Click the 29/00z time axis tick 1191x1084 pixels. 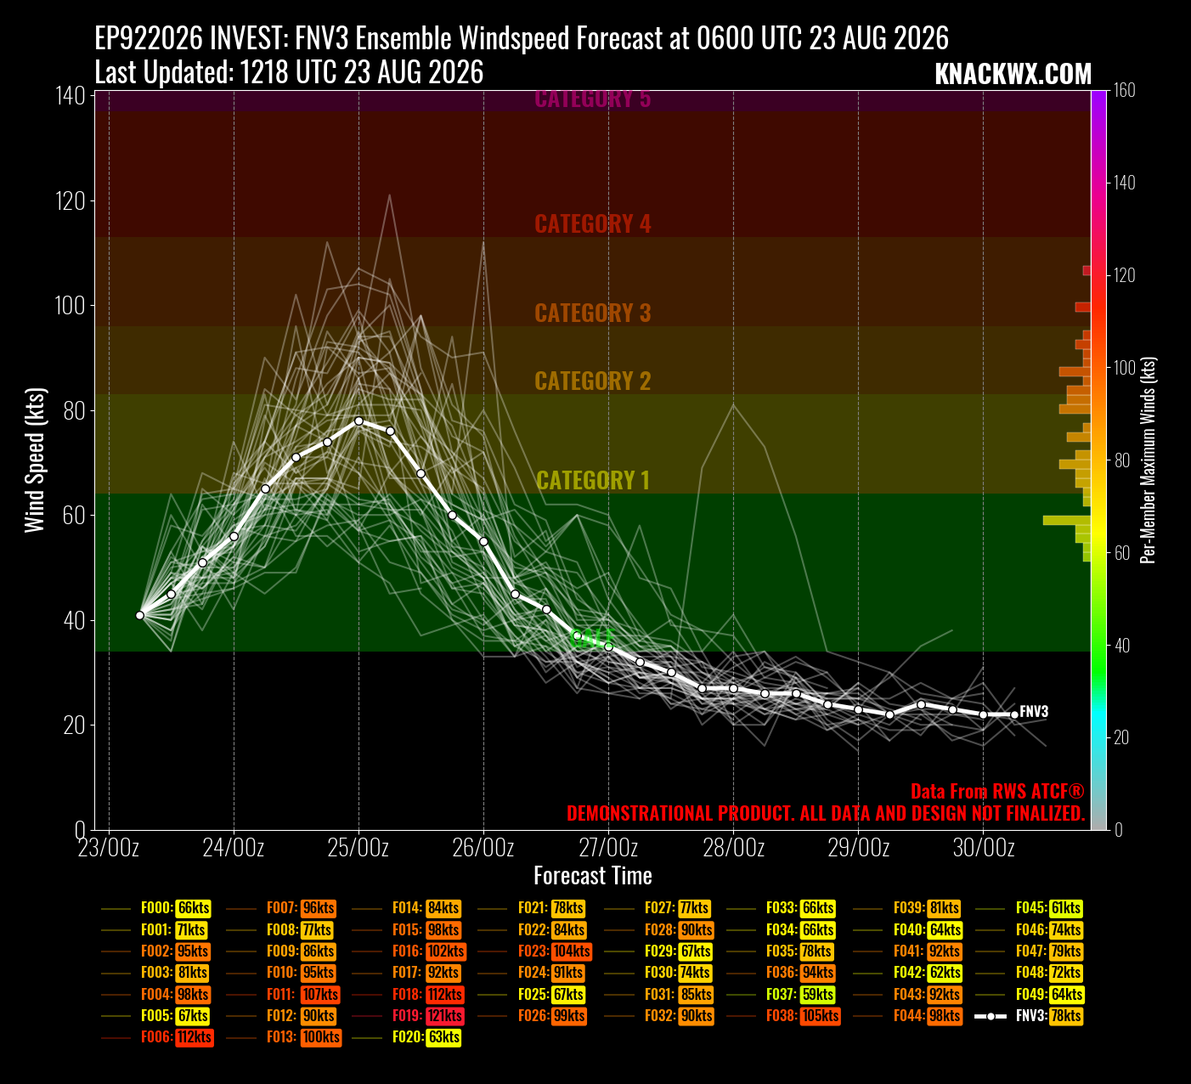(x=858, y=847)
